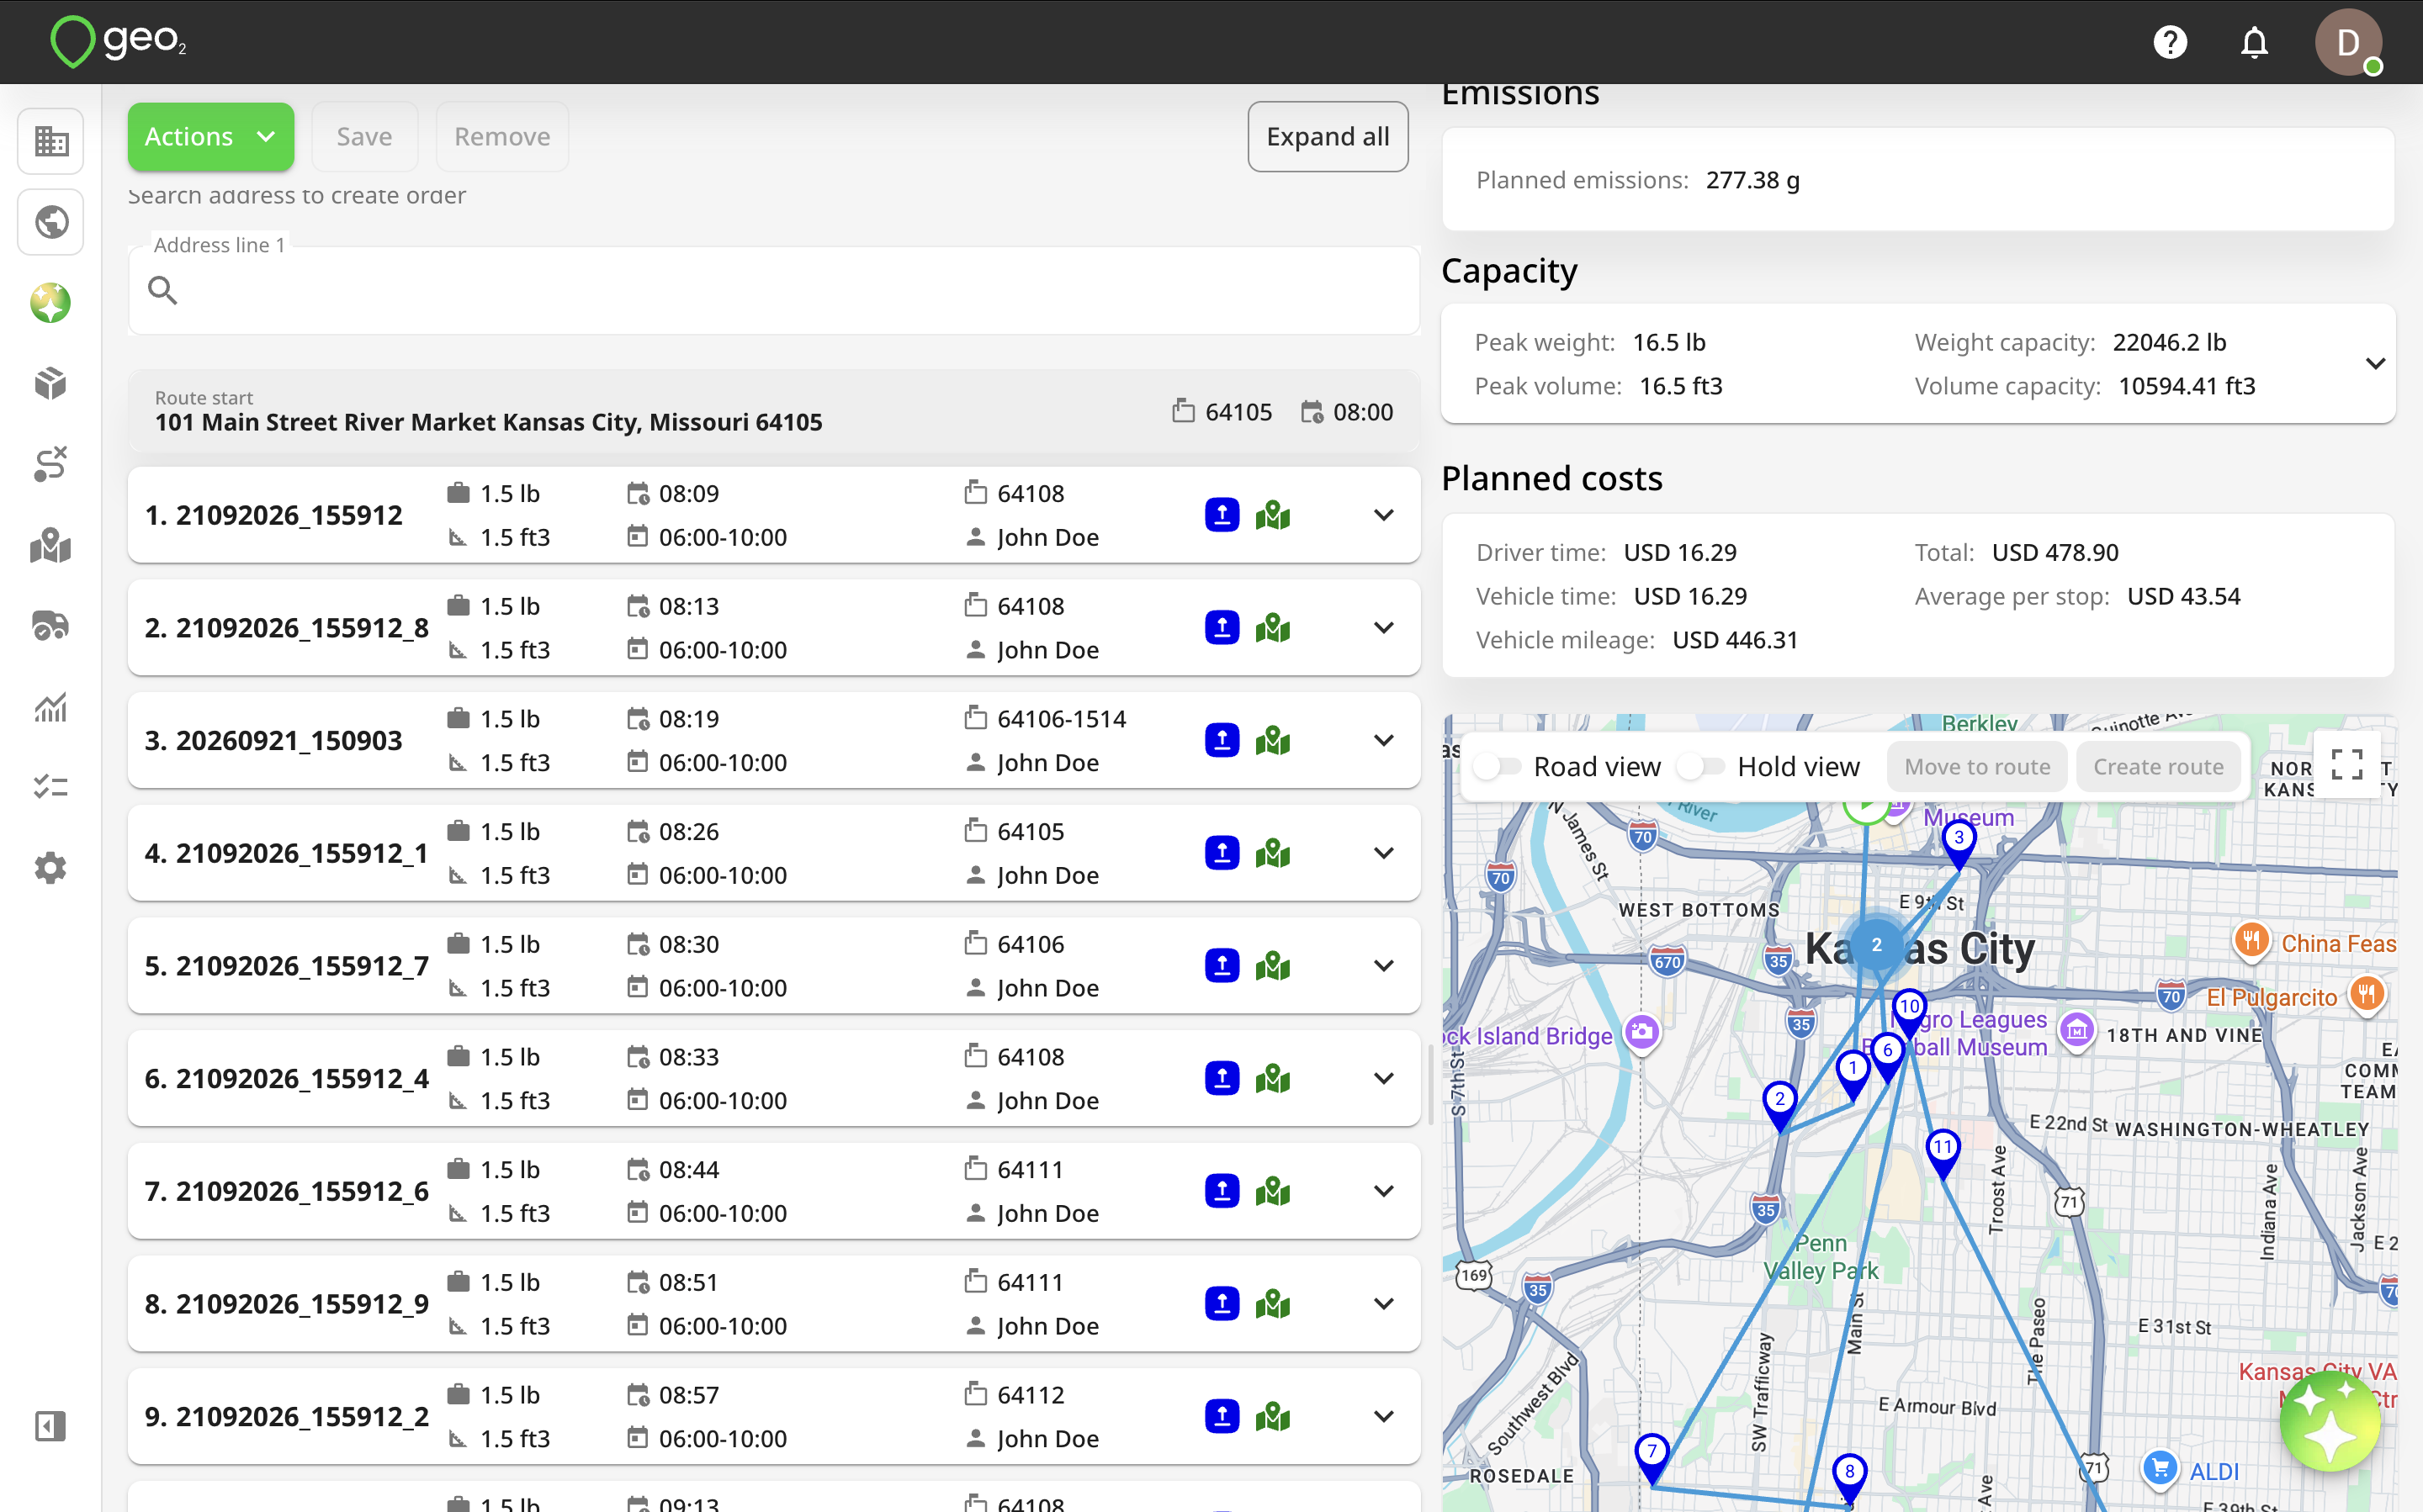Screen dimensions: 2423x1512
Task: Toggle the Hold view switch
Action: pyautogui.click(x=1702, y=767)
